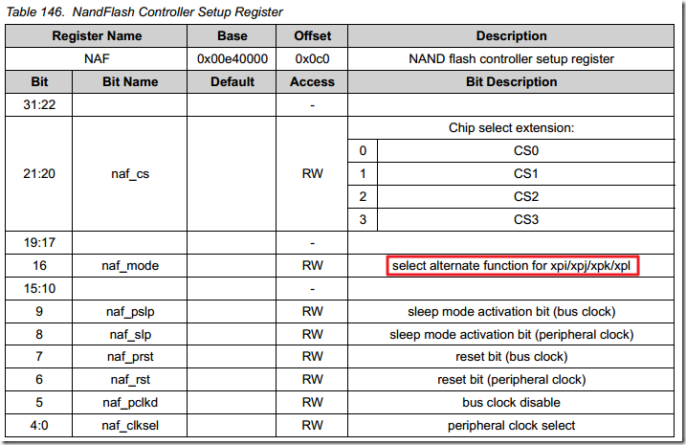Viewport: 686px width, 445px height.
Task: Click 'sleep mode activation bit (peripheral clock)' text
Action: coord(511,334)
